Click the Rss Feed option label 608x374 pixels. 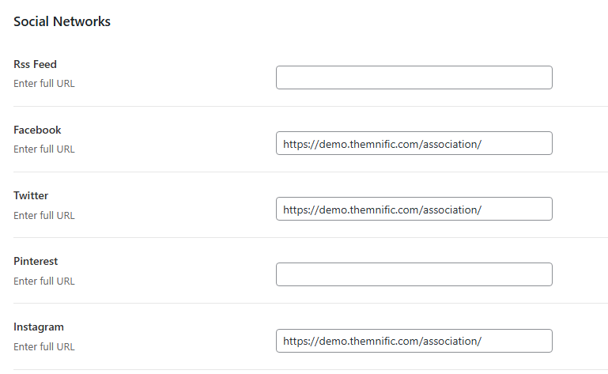click(x=36, y=64)
